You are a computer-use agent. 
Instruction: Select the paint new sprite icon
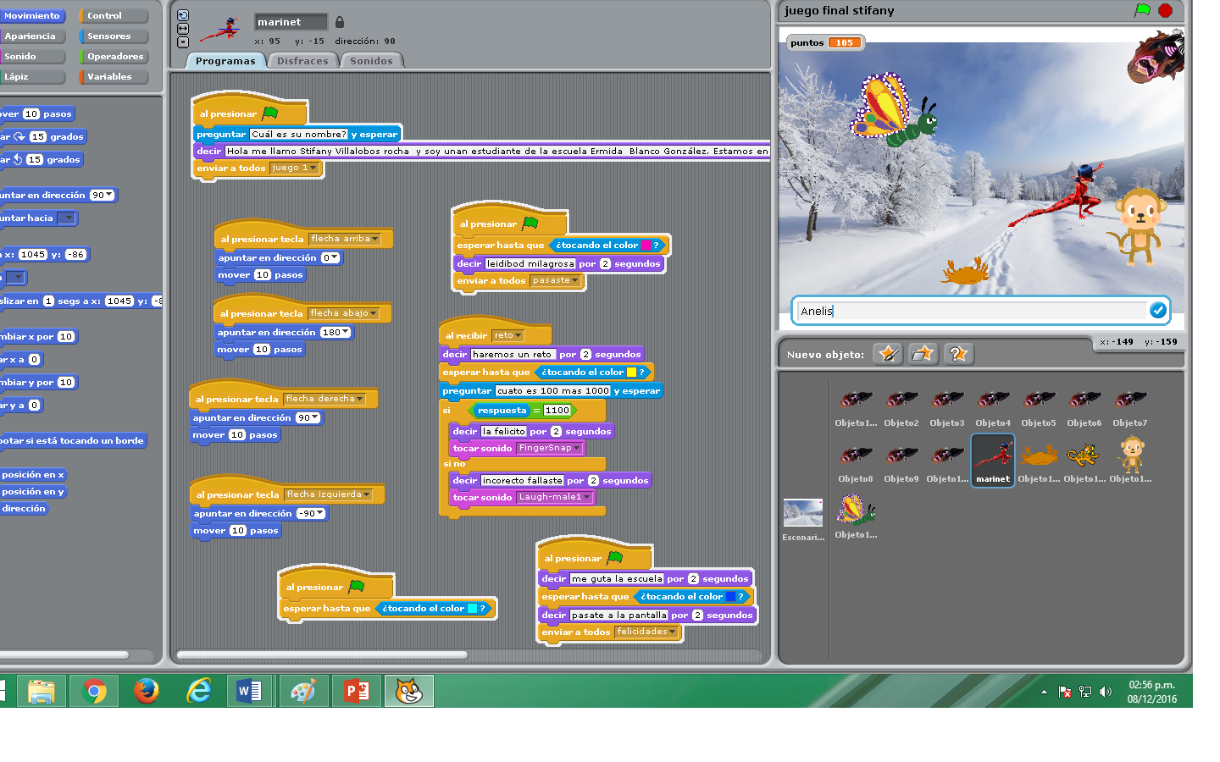[x=888, y=354]
